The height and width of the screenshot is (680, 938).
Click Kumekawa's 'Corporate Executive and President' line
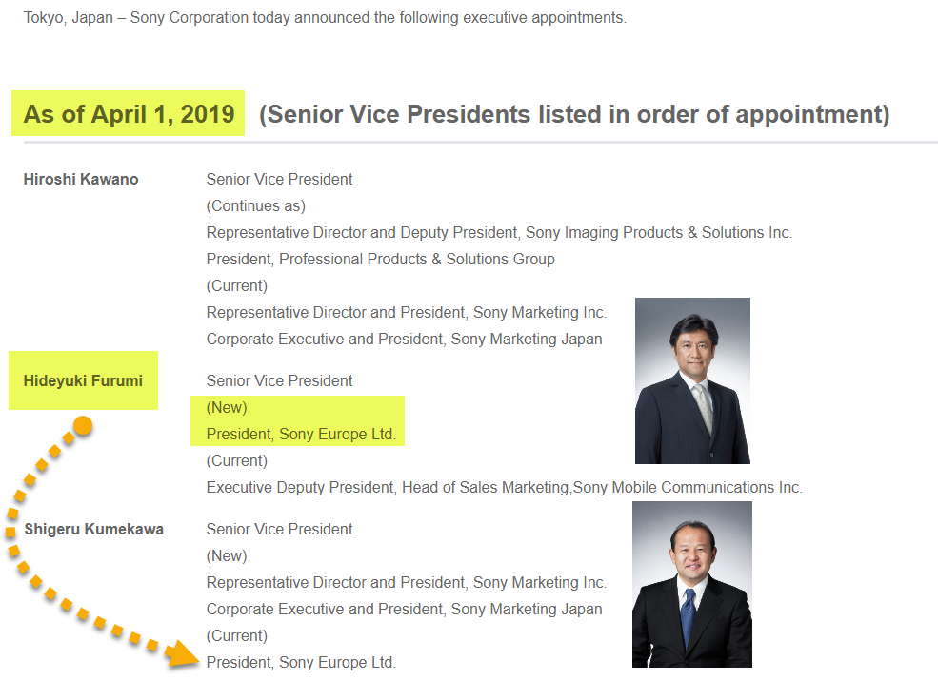tap(404, 609)
